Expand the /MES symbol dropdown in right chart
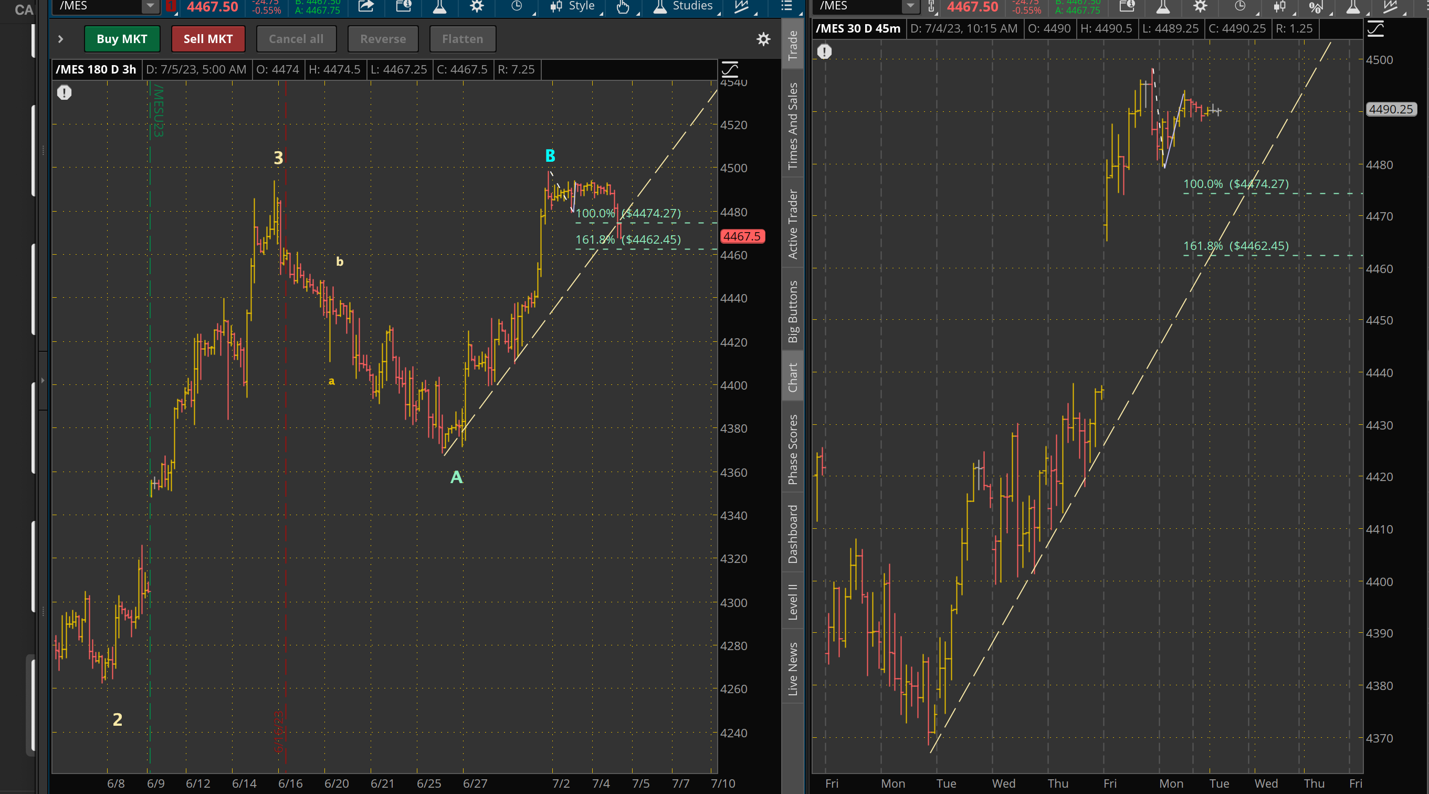1429x794 pixels. (x=910, y=6)
